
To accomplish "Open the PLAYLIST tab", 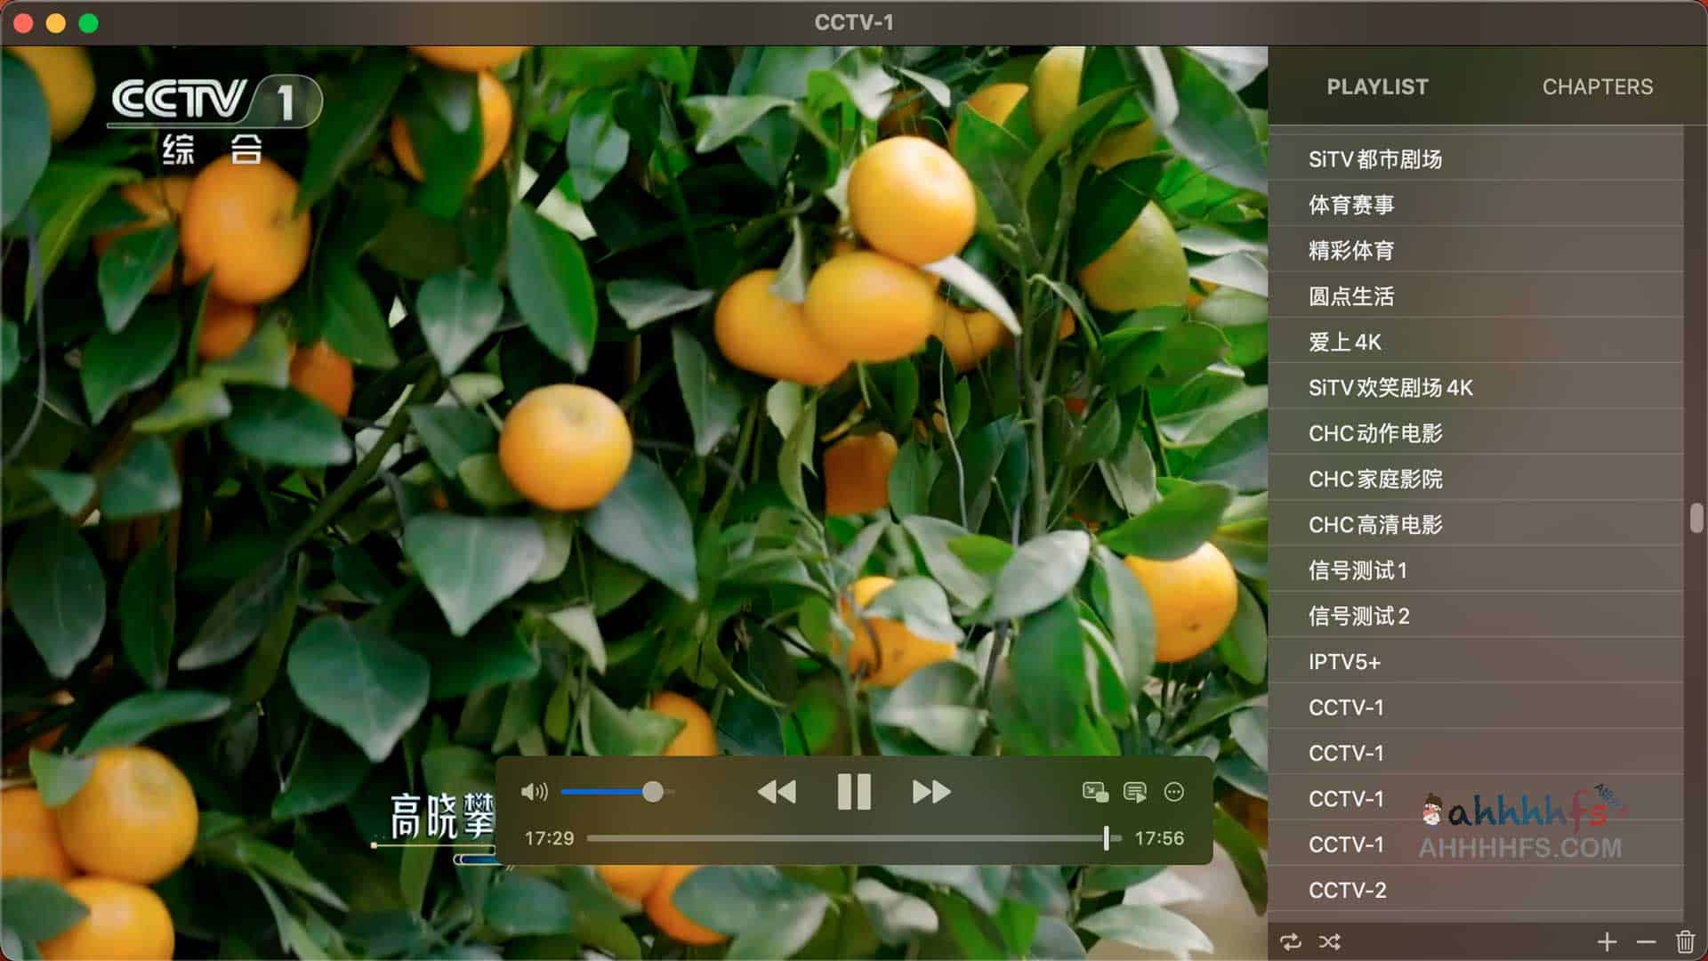I will coord(1377,86).
